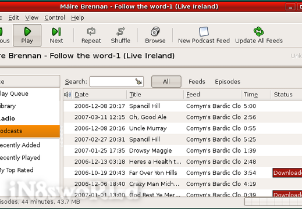
Task: Toggle Repeat mode
Action: (x=91, y=35)
